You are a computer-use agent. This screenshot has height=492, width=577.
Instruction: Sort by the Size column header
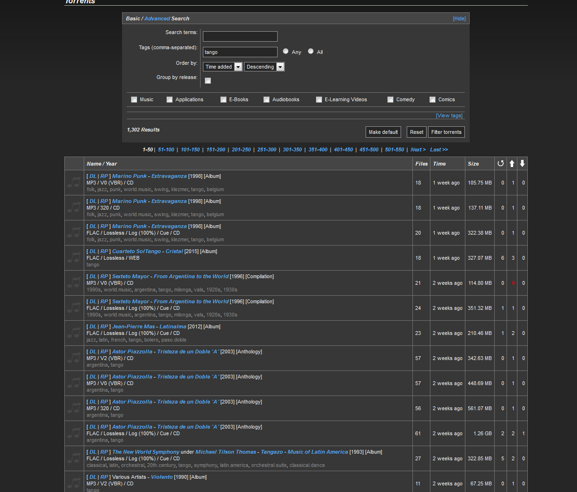[x=473, y=164]
